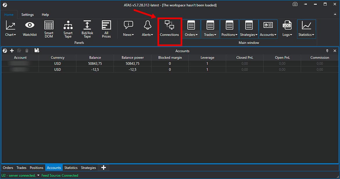Collapse the ribbon with the up arrow
The image size is (340, 179).
pyautogui.click(x=335, y=14)
